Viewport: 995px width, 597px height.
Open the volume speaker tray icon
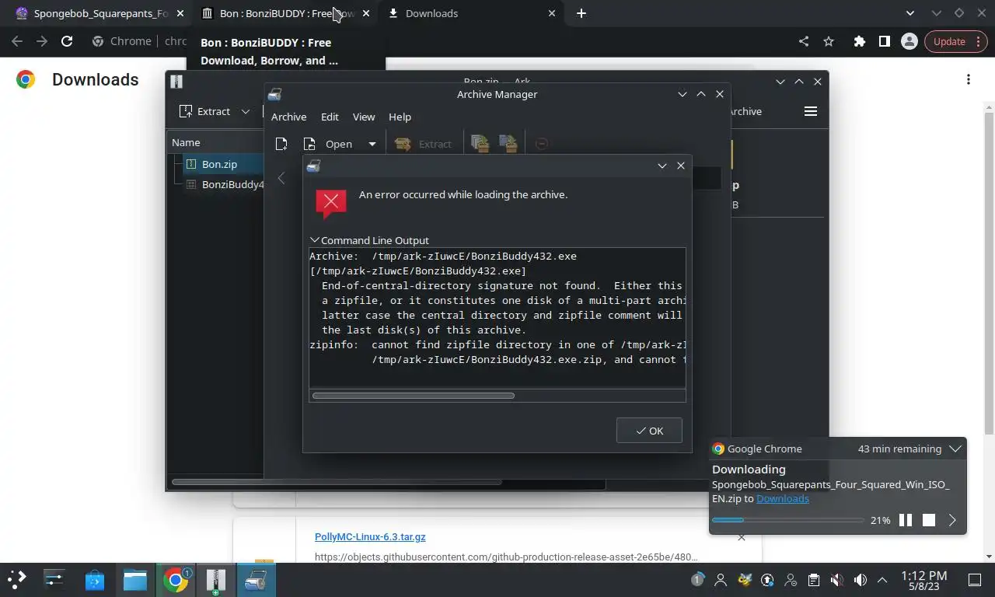click(x=861, y=580)
